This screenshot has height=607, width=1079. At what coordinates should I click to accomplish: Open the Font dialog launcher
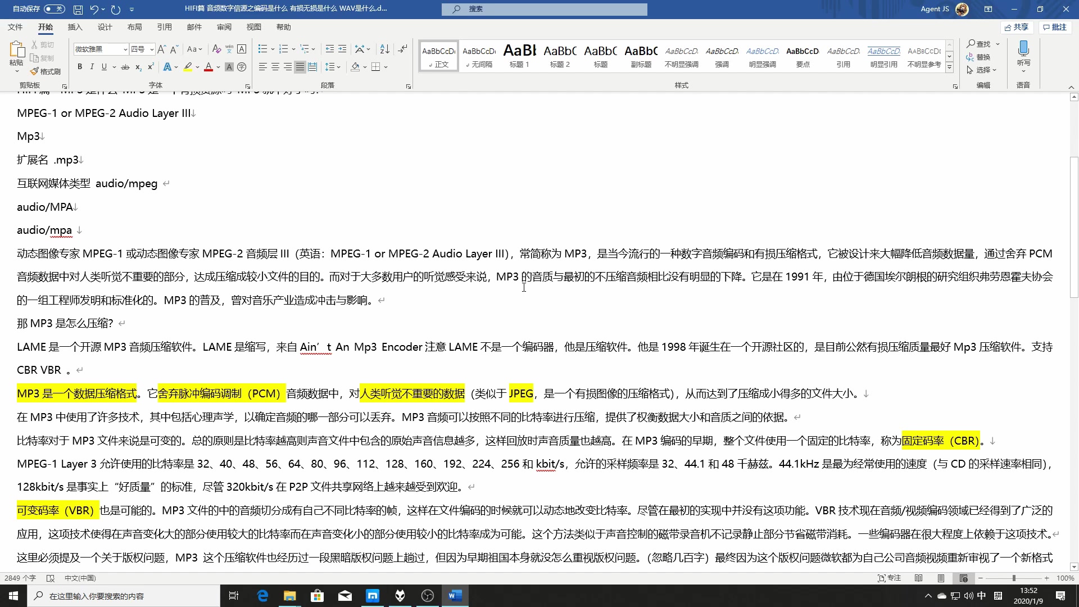tap(247, 86)
